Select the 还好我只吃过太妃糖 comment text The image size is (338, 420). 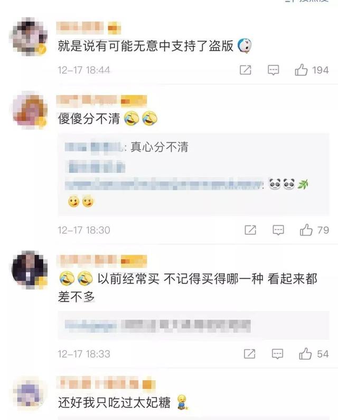114,403
